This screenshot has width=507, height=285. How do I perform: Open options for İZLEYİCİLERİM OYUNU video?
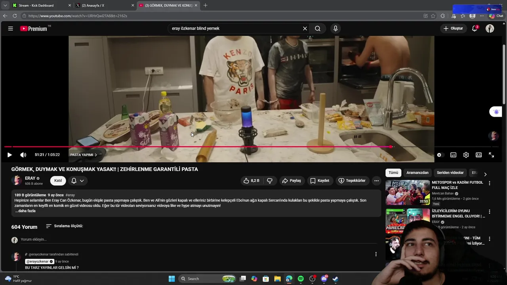[x=490, y=212]
